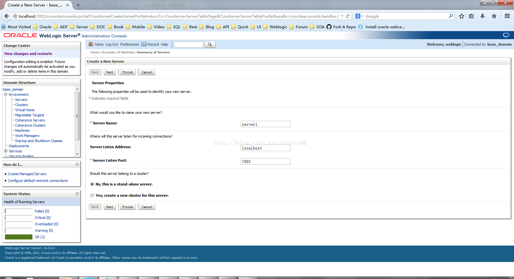Open a new tab with plus icon
This screenshot has height=279, width=514.
tap(78, 5)
